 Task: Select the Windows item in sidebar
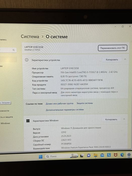click(x=5, y=123)
